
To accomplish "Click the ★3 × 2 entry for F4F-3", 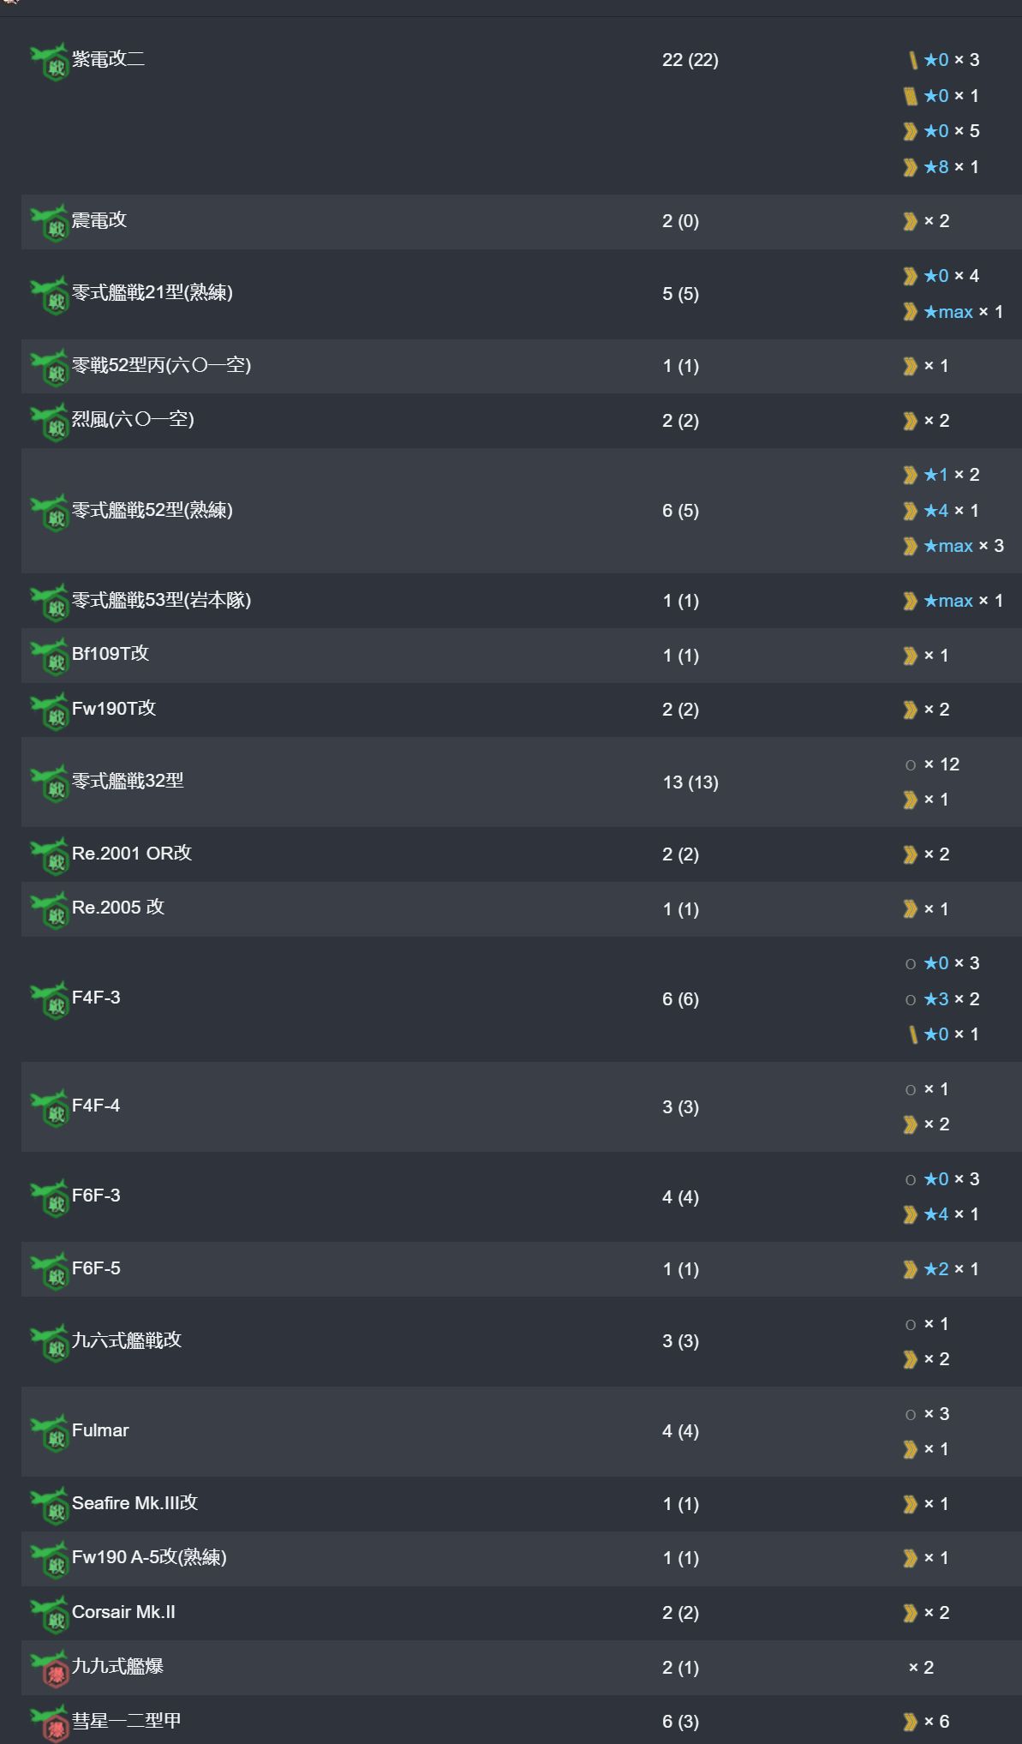I will [x=942, y=999].
